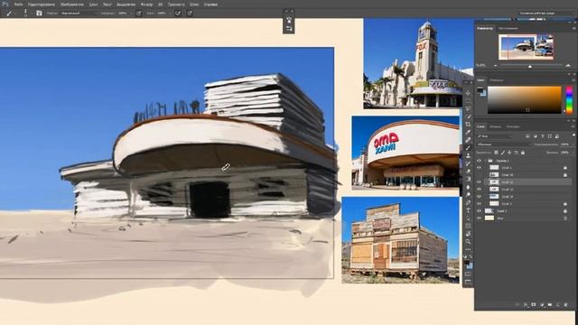This screenshot has height=325, width=578.
Task: Open brush flow slider dropdown arrow
Action: (171, 13)
